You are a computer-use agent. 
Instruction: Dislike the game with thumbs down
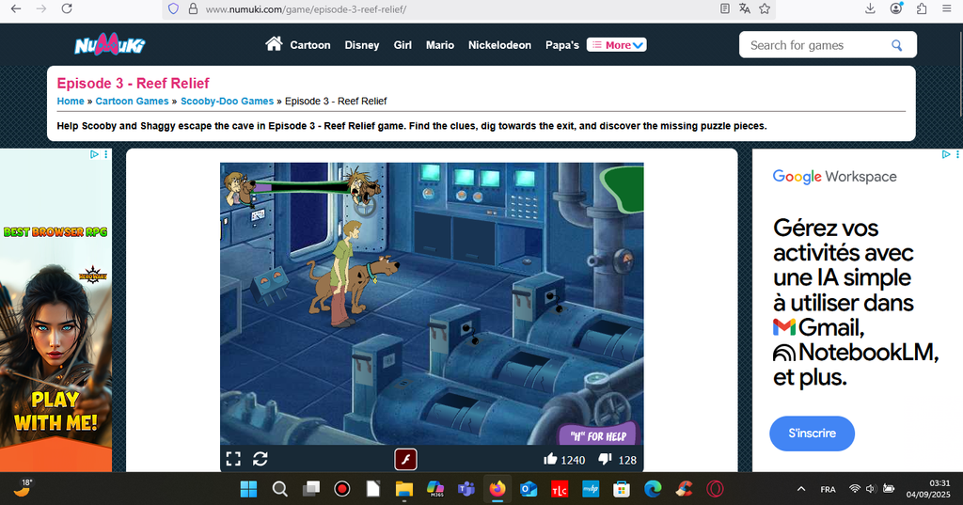pyautogui.click(x=605, y=460)
